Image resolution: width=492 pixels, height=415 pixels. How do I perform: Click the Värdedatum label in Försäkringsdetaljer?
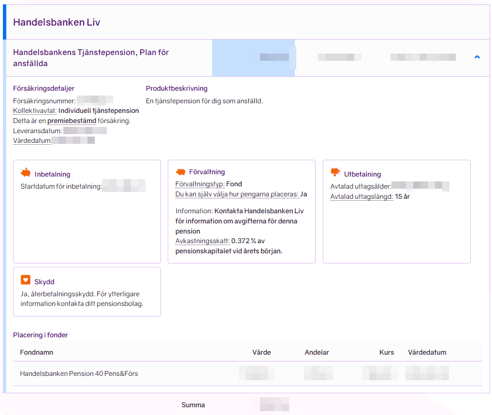pyautogui.click(x=32, y=140)
